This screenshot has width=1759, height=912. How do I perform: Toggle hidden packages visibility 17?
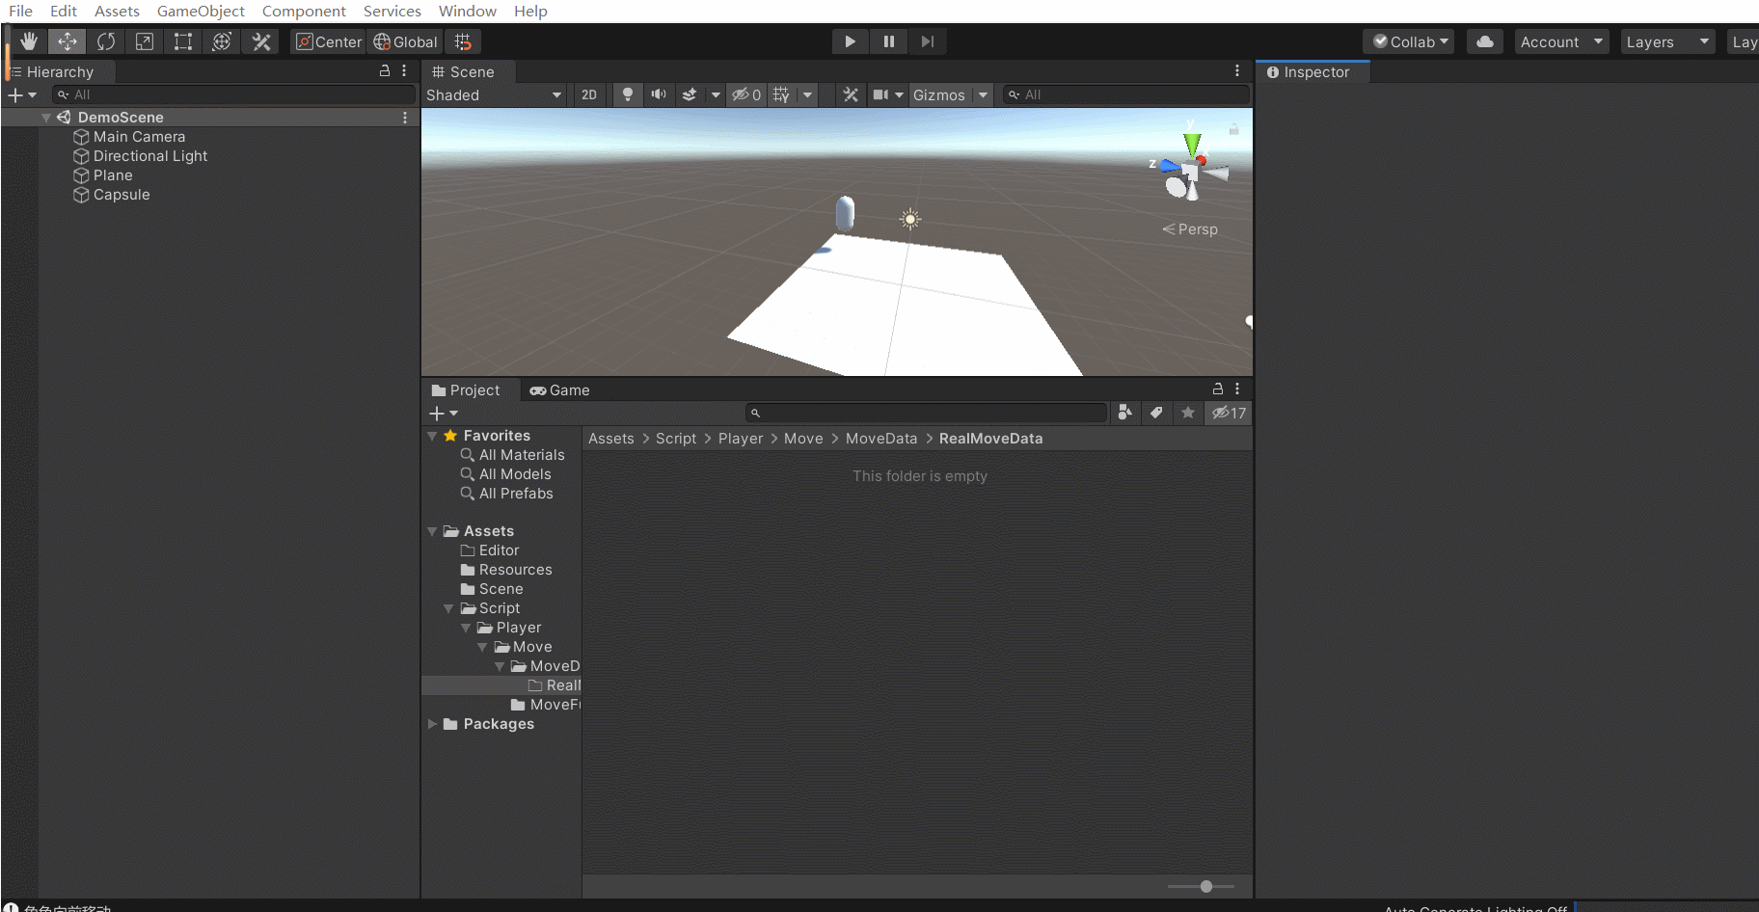click(x=1230, y=413)
